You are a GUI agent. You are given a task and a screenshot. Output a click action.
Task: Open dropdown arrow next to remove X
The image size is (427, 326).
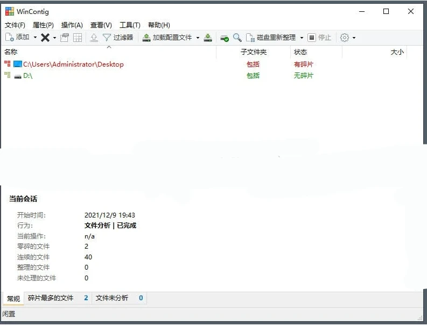coord(54,38)
